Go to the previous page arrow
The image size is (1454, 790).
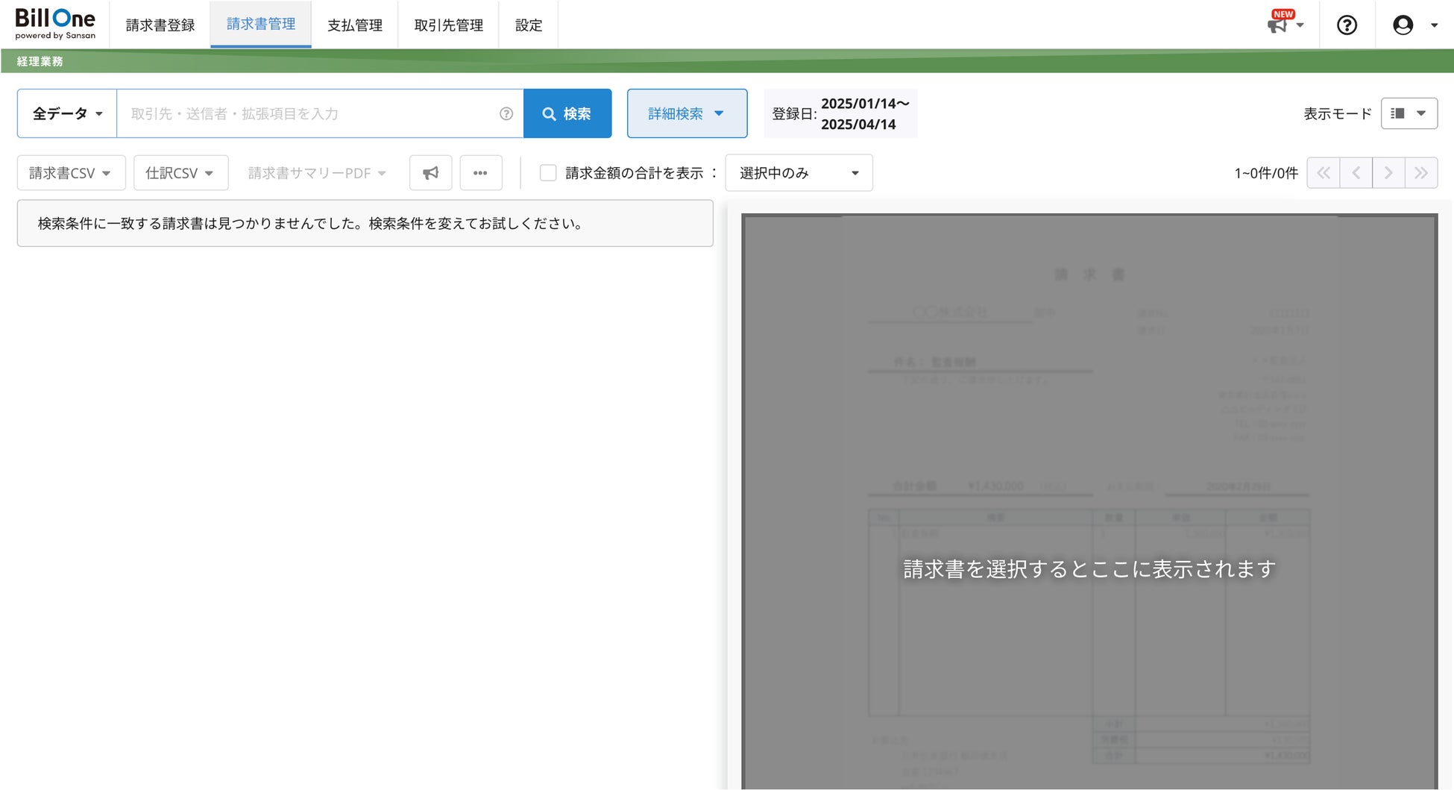pyautogui.click(x=1356, y=173)
